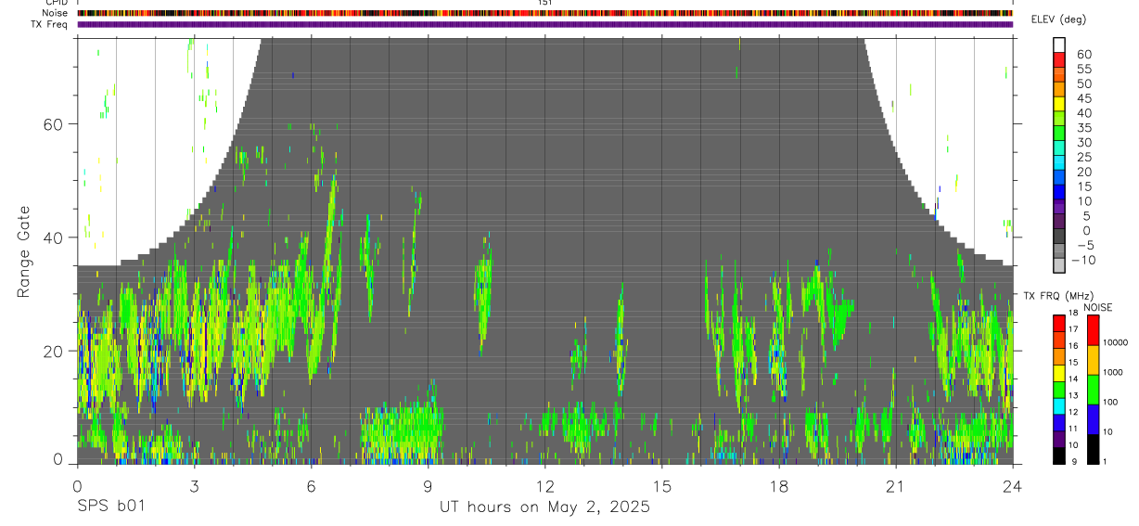Pick TX frequency color bar segment between 17 and 18
This screenshot has height=526, width=1139.
click(1058, 323)
